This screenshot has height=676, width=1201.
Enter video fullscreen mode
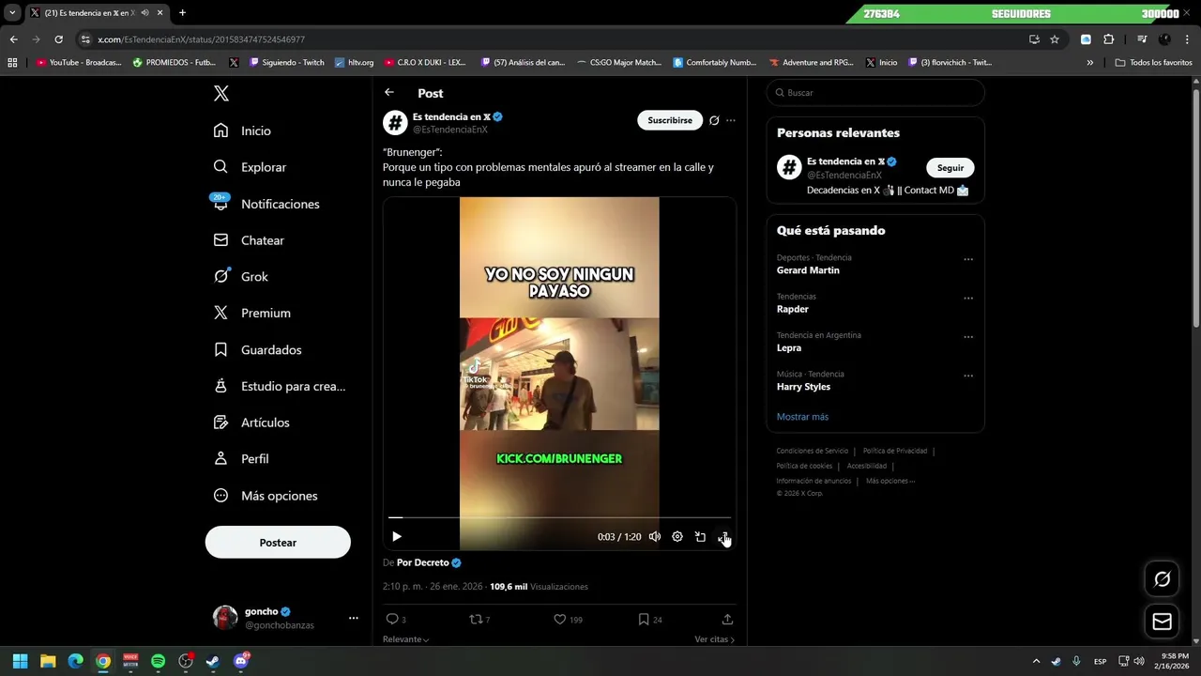723,537
